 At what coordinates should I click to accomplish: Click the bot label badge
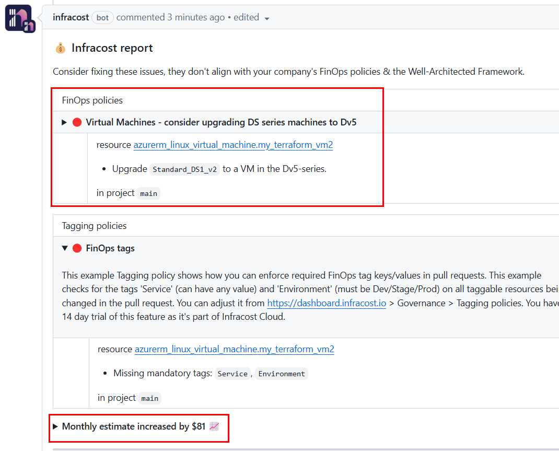[103, 17]
